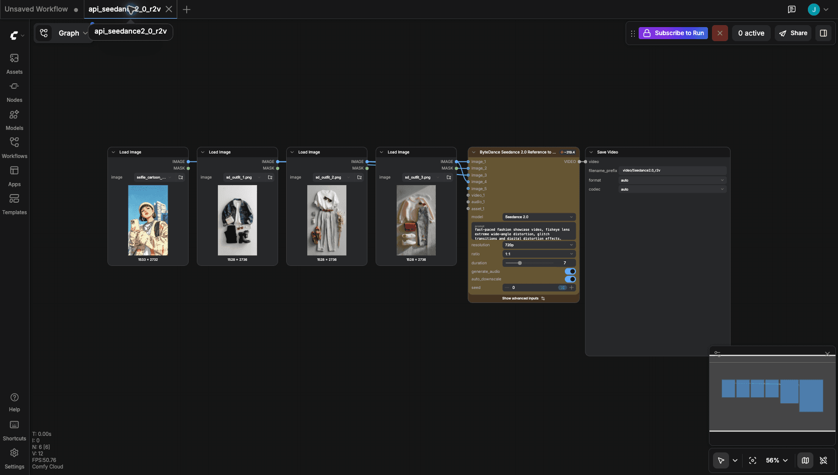Click the fit view icon
The image size is (838, 475).
point(753,460)
